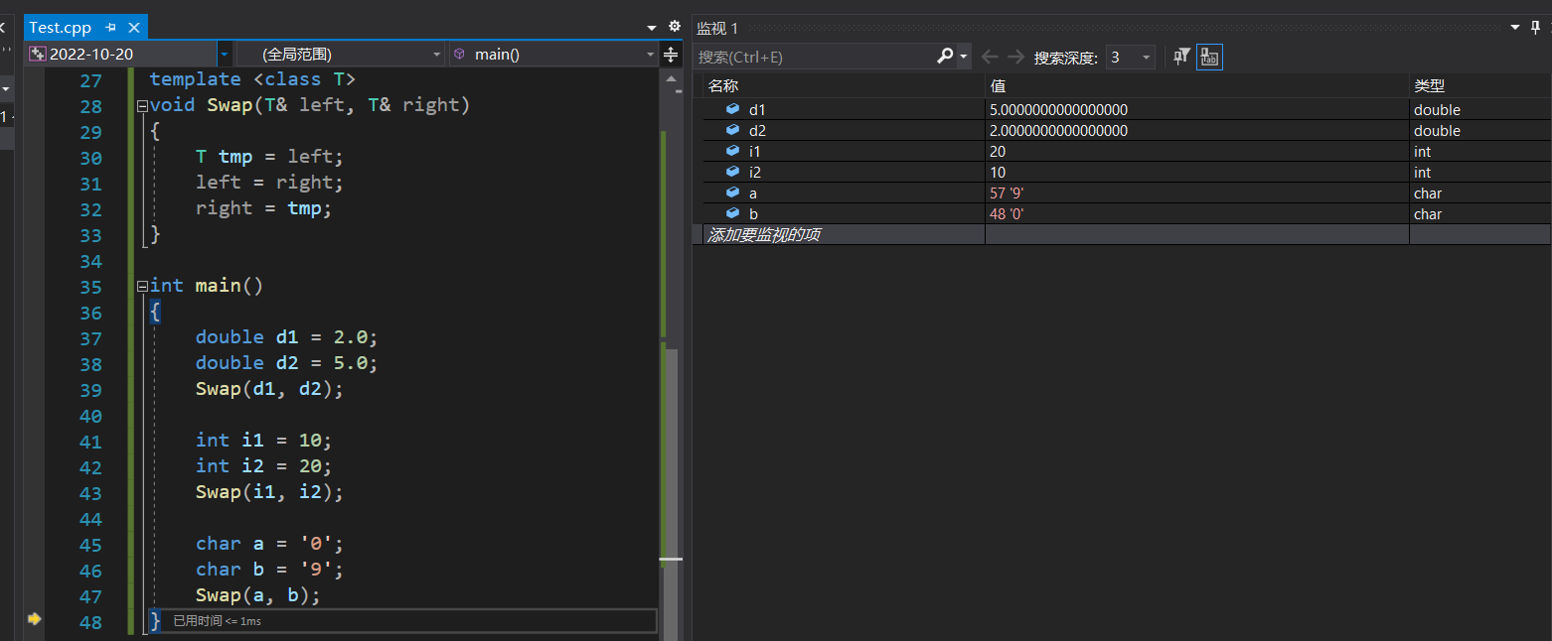Select the Test.cpp document tab
This screenshot has height=641, width=1552.
click(60, 28)
